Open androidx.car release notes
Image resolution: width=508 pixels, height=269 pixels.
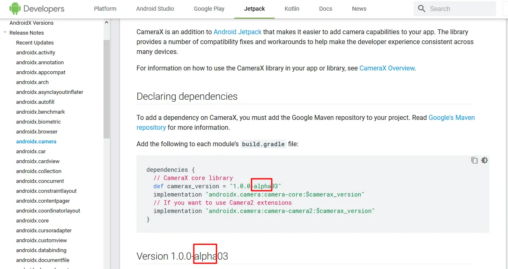pos(31,151)
